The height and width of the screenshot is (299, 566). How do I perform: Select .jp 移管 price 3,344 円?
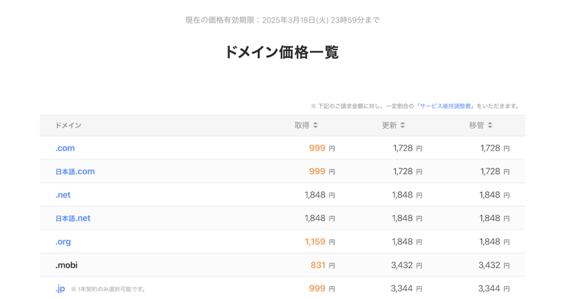click(494, 289)
